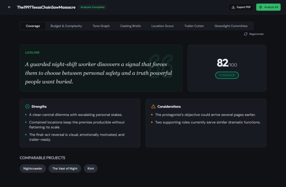Open the Trailer Cutter tab

(194, 26)
